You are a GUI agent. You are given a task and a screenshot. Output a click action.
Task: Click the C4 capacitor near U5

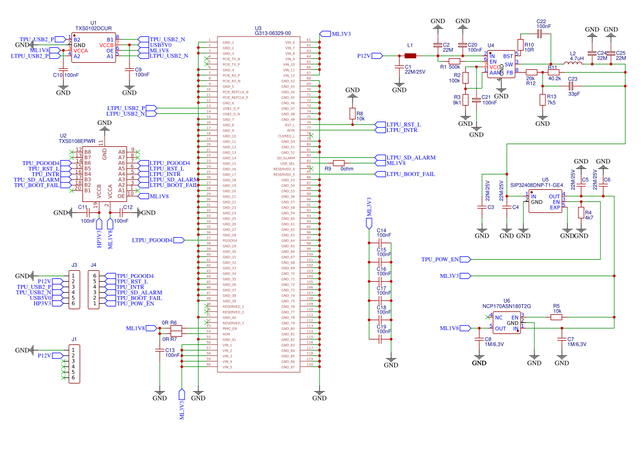coord(506,207)
